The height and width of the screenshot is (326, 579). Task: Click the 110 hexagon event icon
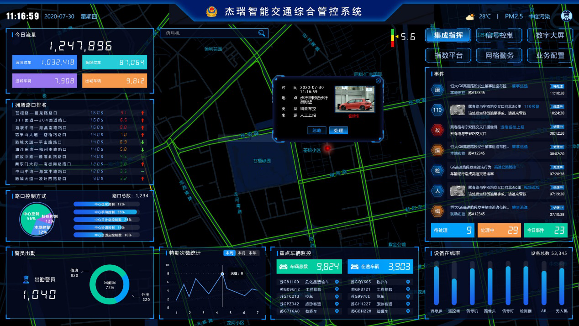(x=437, y=110)
